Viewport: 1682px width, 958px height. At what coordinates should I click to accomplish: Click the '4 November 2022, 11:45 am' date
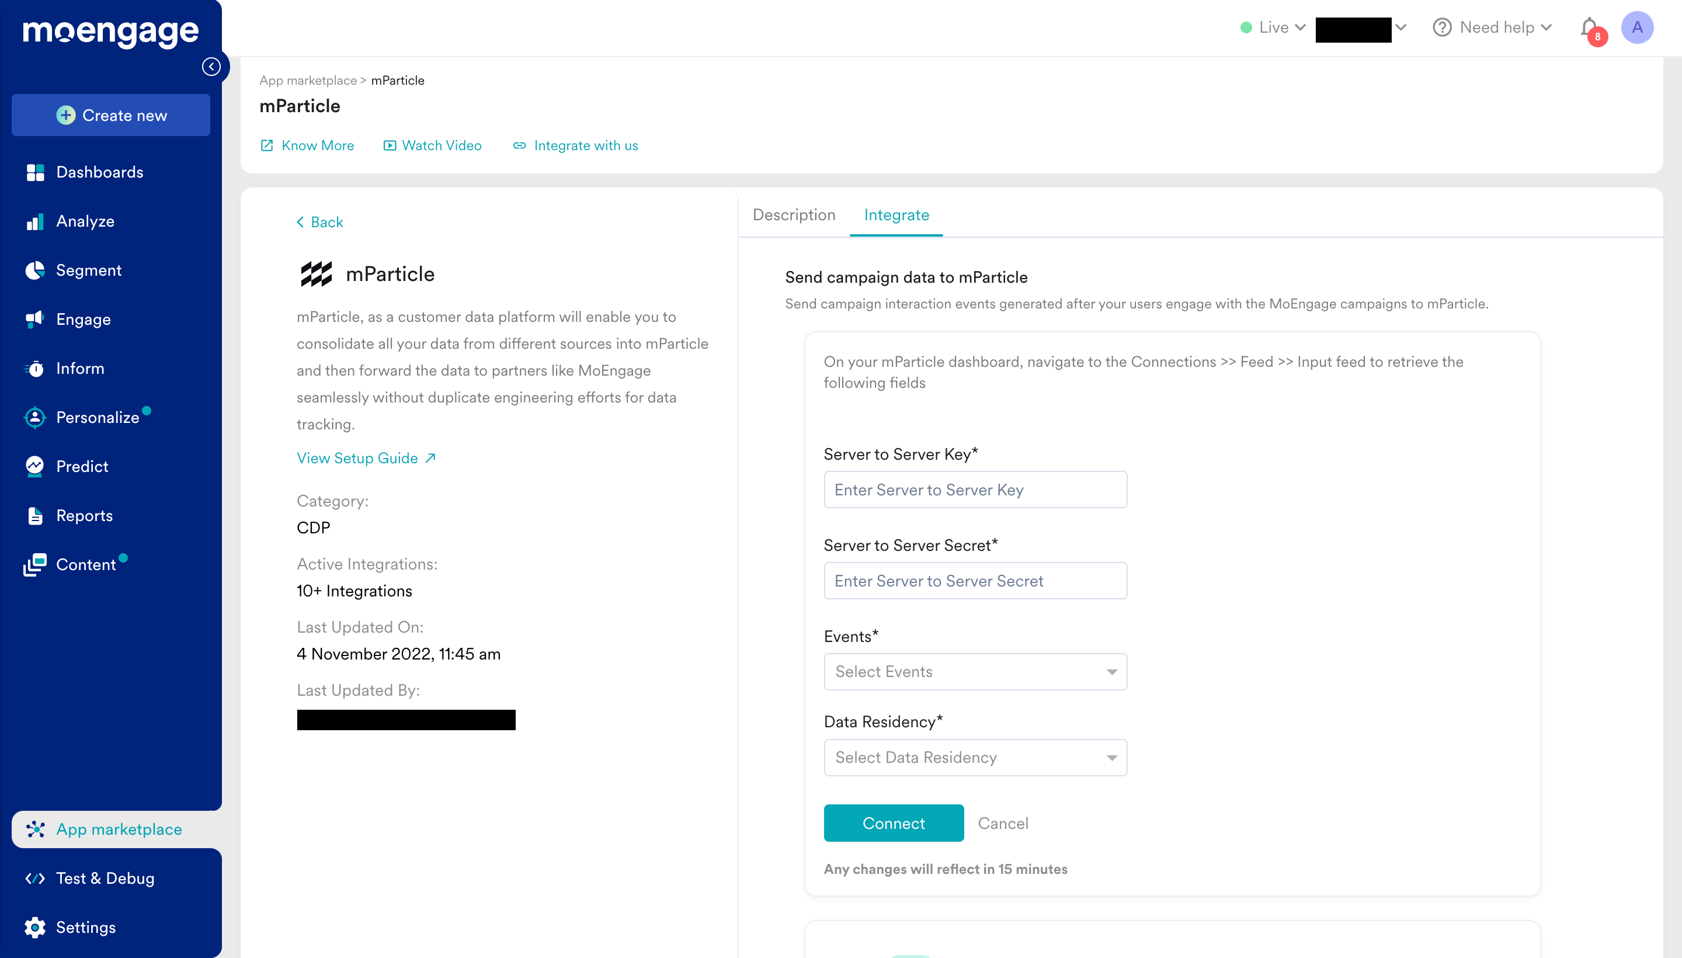pyautogui.click(x=399, y=654)
